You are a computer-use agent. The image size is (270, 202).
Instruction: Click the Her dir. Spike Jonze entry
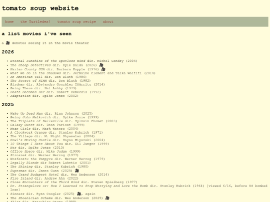[37, 148]
